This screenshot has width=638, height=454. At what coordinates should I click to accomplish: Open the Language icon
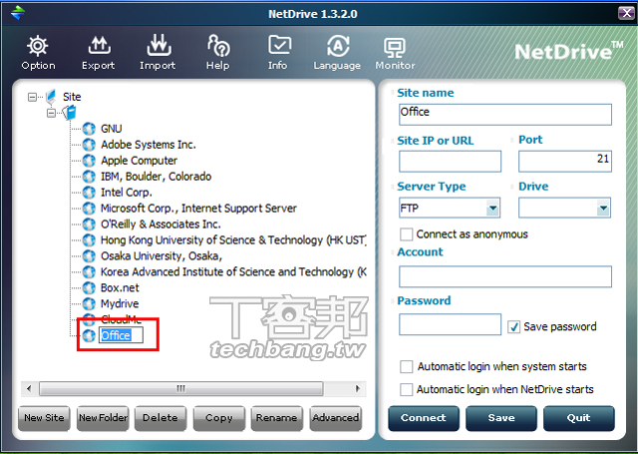tap(338, 46)
